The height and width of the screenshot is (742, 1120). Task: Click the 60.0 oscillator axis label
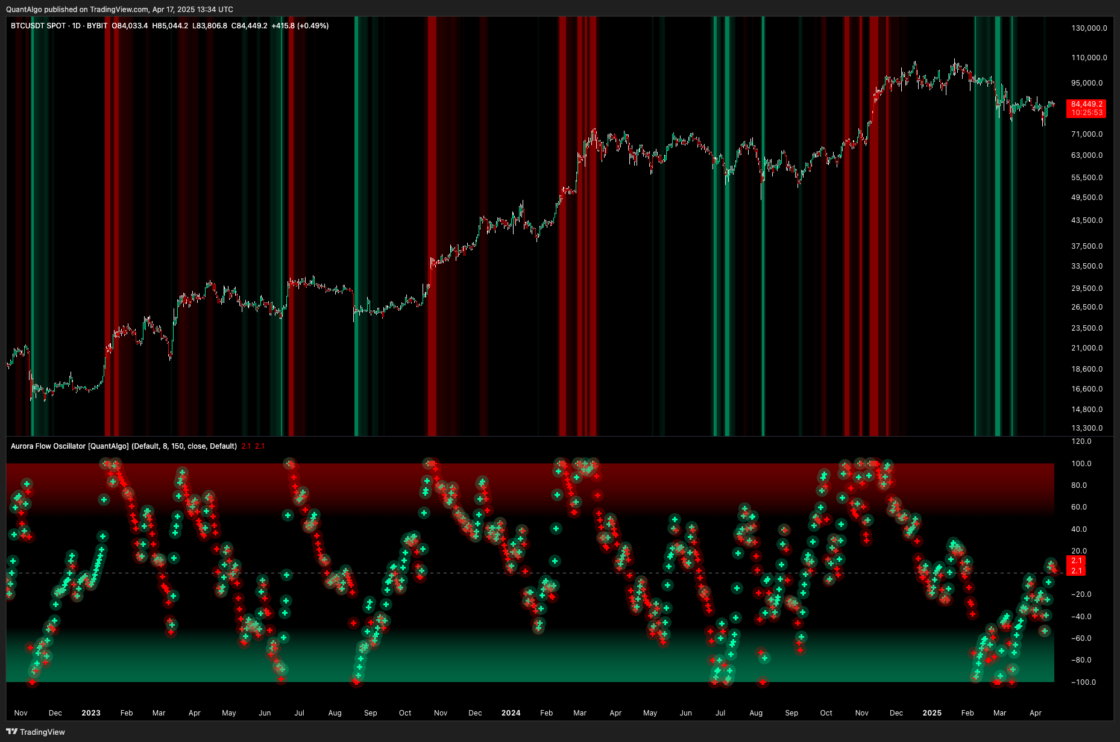pos(1079,507)
